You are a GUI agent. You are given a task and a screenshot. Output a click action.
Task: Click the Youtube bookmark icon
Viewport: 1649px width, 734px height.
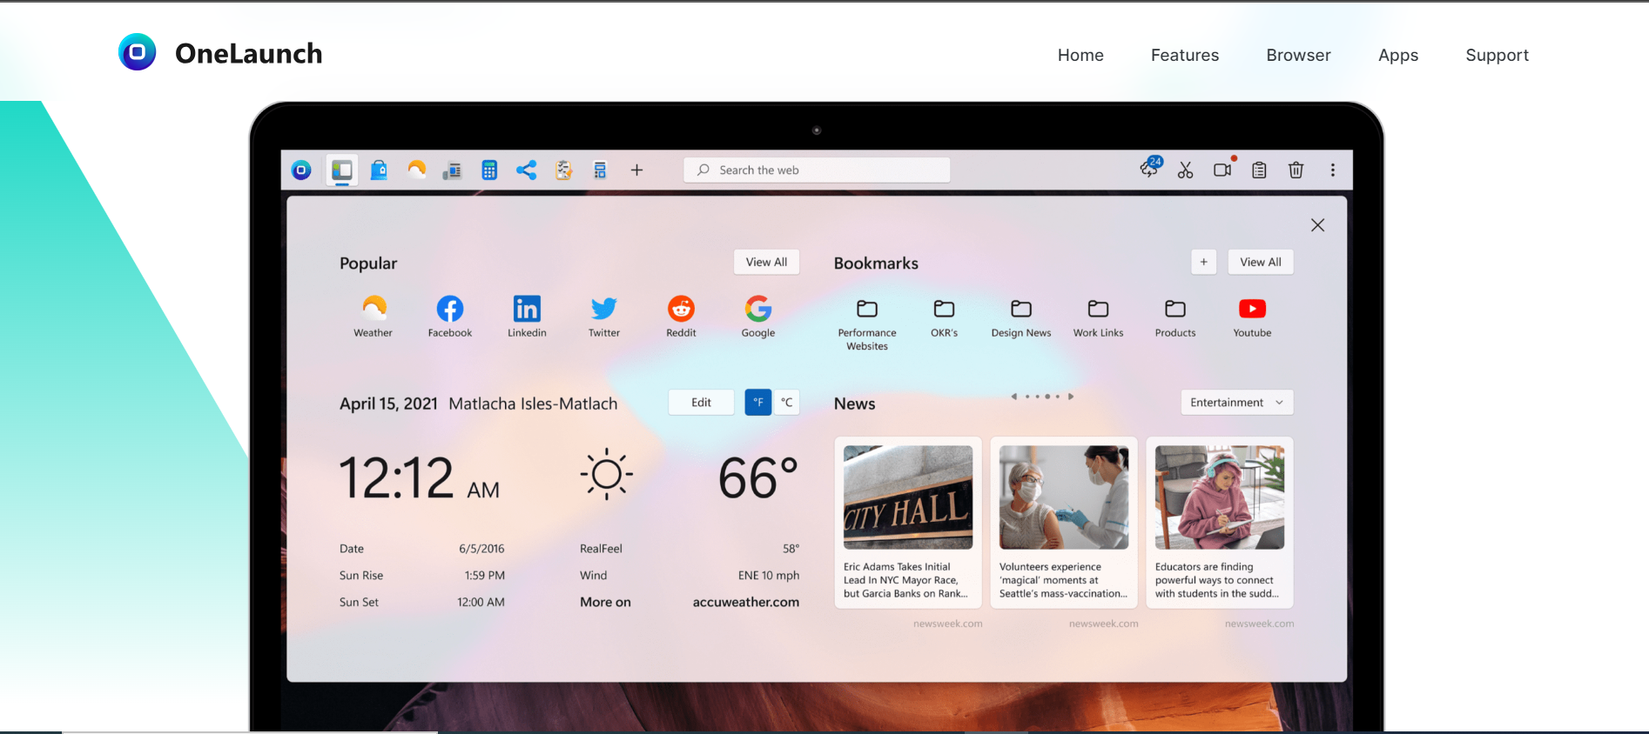click(x=1252, y=310)
